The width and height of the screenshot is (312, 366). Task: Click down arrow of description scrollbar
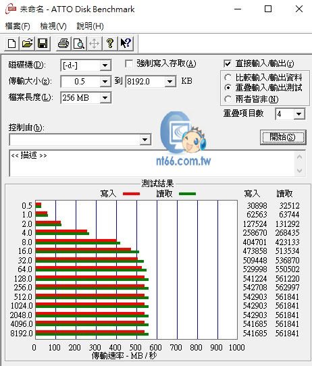point(300,171)
